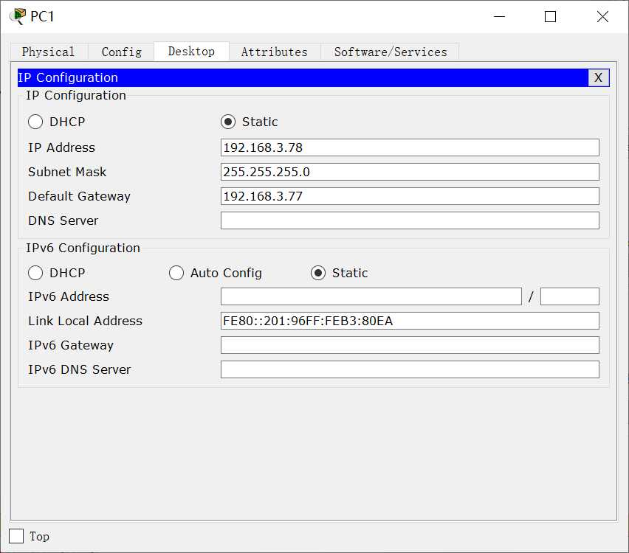Click the Subnet Mask label

point(67,172)
